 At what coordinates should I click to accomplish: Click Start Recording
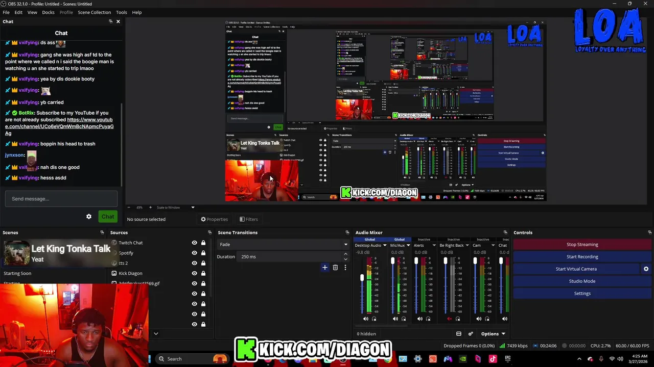coord(582,256)
